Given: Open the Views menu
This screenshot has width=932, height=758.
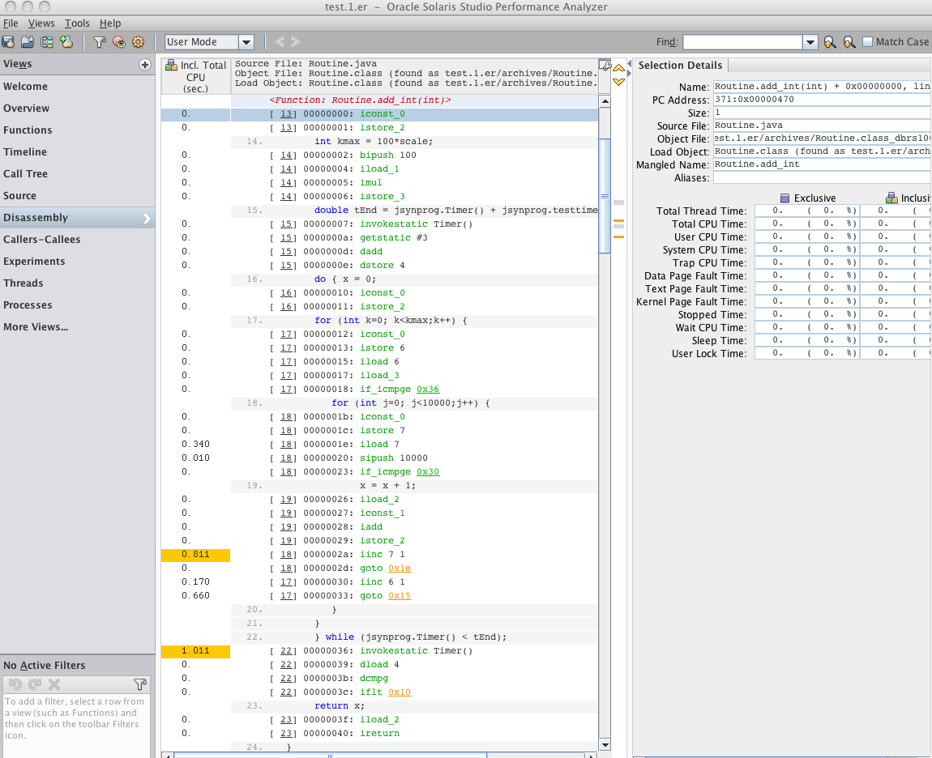Looking at the screenshot, I should click(x=41, y=23).
